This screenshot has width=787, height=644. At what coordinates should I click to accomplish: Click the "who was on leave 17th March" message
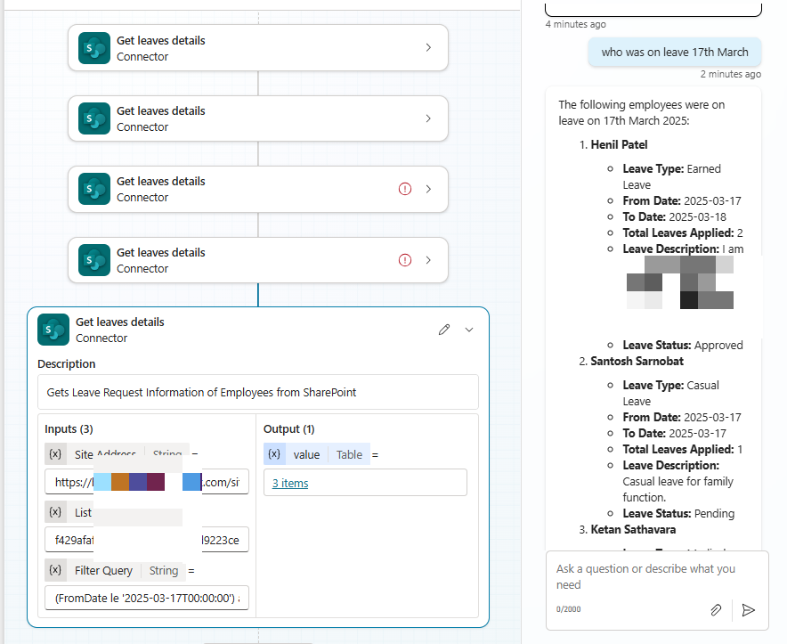point(674,53)
